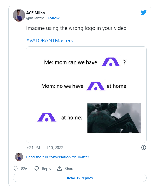Open the #VALORANTMasters hashtag
Screen dimensions: 160x189
pos(50,40)
